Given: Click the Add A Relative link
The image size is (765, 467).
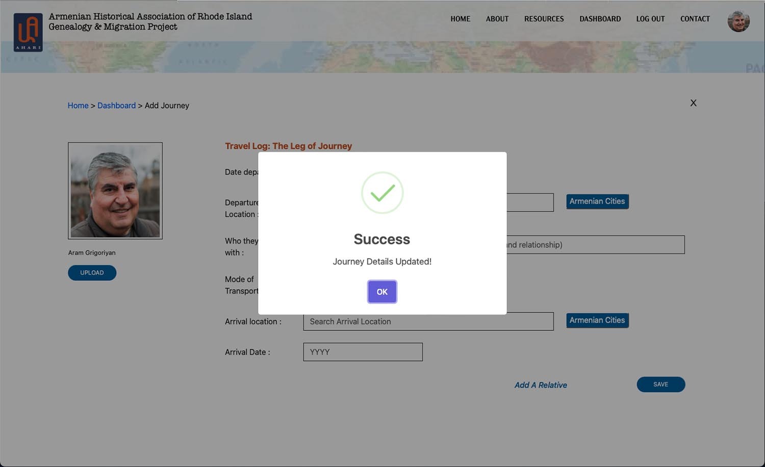Looking at the screenshot, I should coord(541,385).
